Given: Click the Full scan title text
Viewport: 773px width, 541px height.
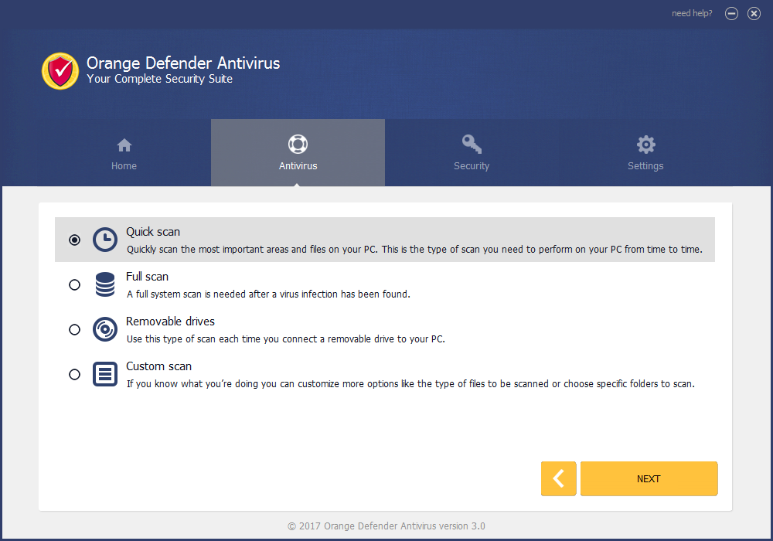Looking at the screenshot, I should pyautogui.click(x=147, y=277).
